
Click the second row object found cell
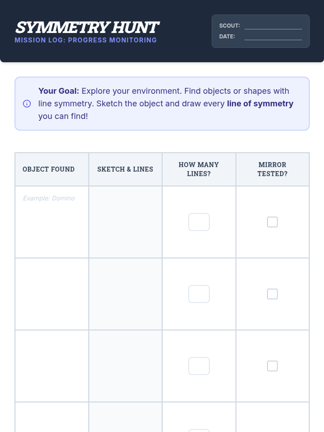(x=52, y=294)
